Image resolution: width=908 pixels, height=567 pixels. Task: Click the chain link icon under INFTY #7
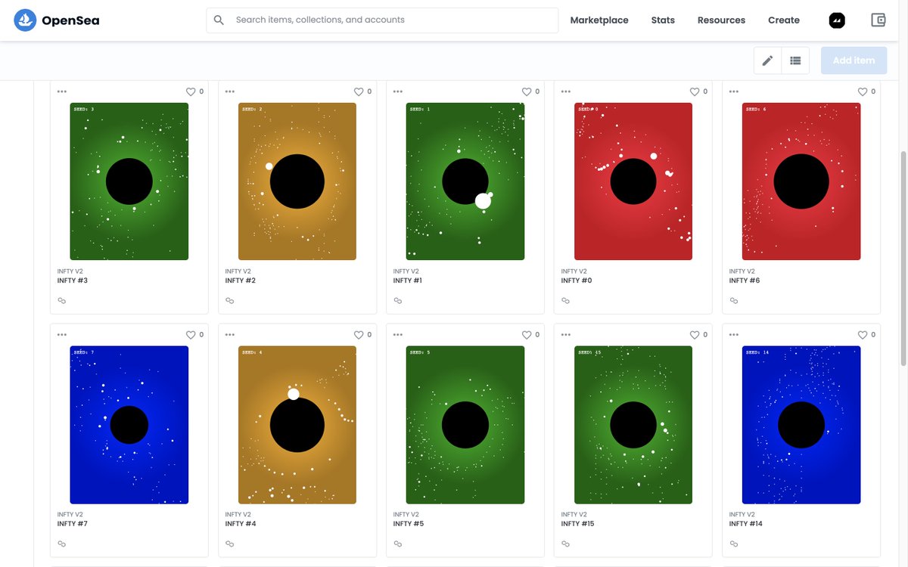point(62,544)
